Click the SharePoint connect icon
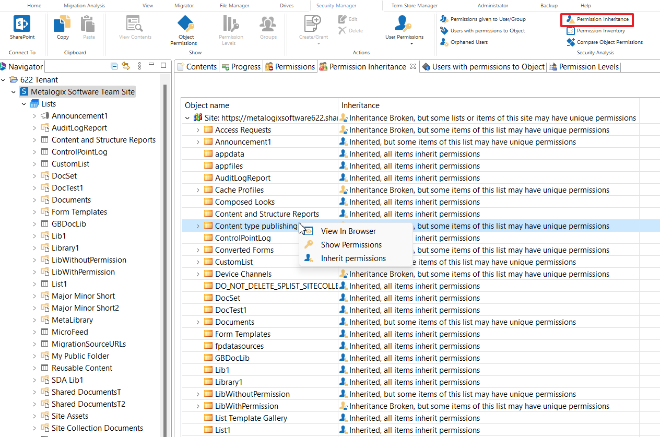660x437 pixels. [22, 24]
